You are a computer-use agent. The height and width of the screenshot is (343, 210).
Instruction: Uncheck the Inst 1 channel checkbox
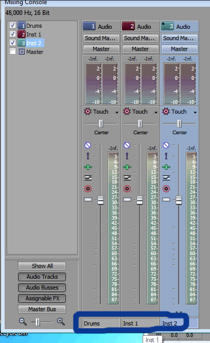[12, 34]
